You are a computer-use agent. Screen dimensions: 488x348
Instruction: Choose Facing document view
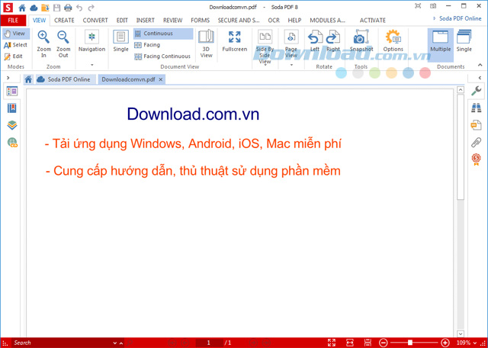click(147, 45)
